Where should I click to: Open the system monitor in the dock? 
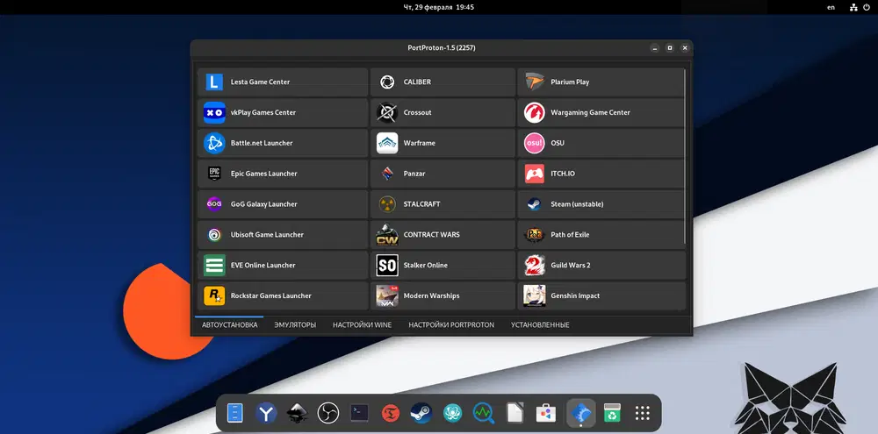(x=483, y=413)
